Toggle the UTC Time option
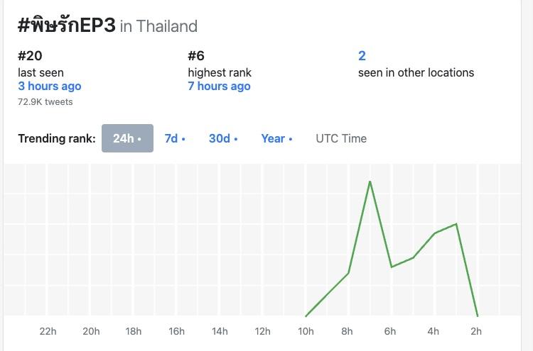This screenshot has width=533, height=351. pyautogui.click(x=341, y=138)
